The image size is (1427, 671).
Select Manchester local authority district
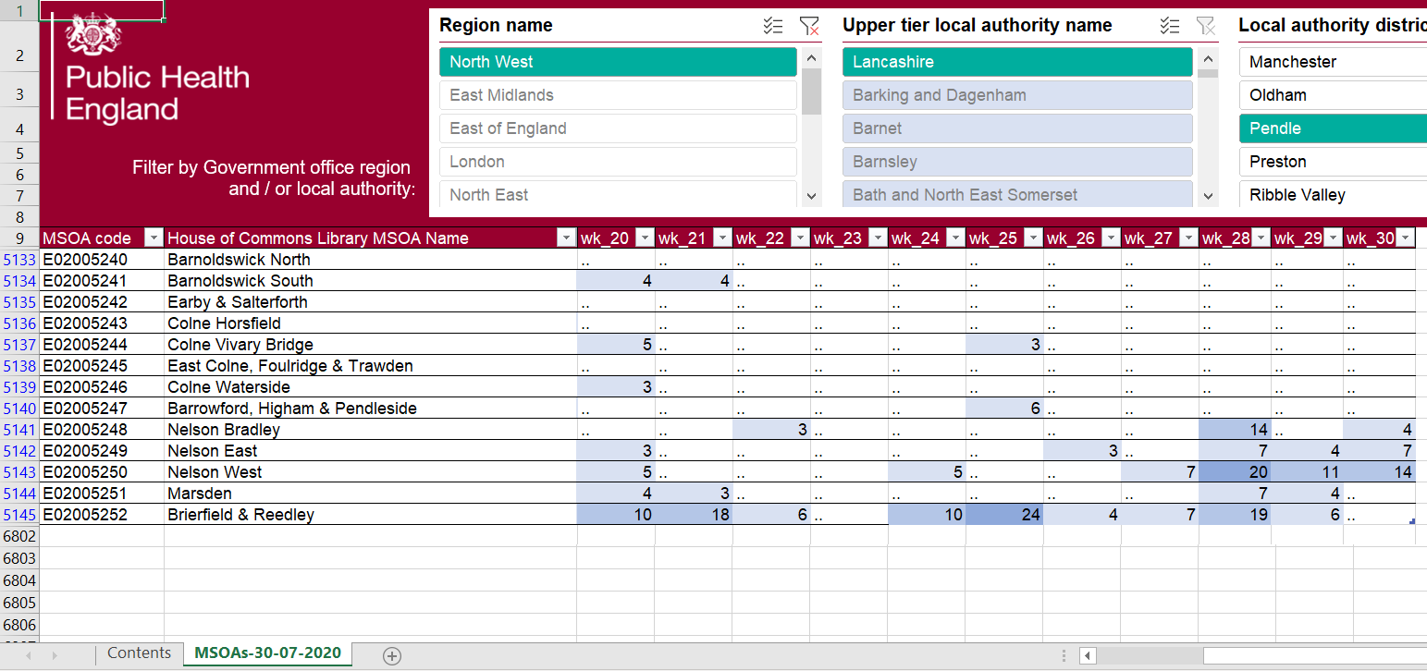coord(1332,62)
